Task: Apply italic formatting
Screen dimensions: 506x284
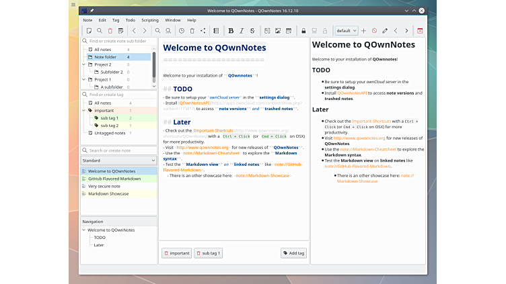Action: click(x=242, y=31)
